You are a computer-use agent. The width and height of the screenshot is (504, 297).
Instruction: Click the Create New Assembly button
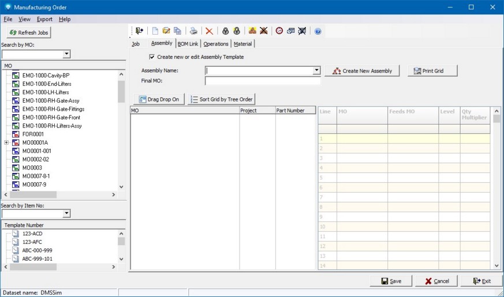click(x=362, y=71)
